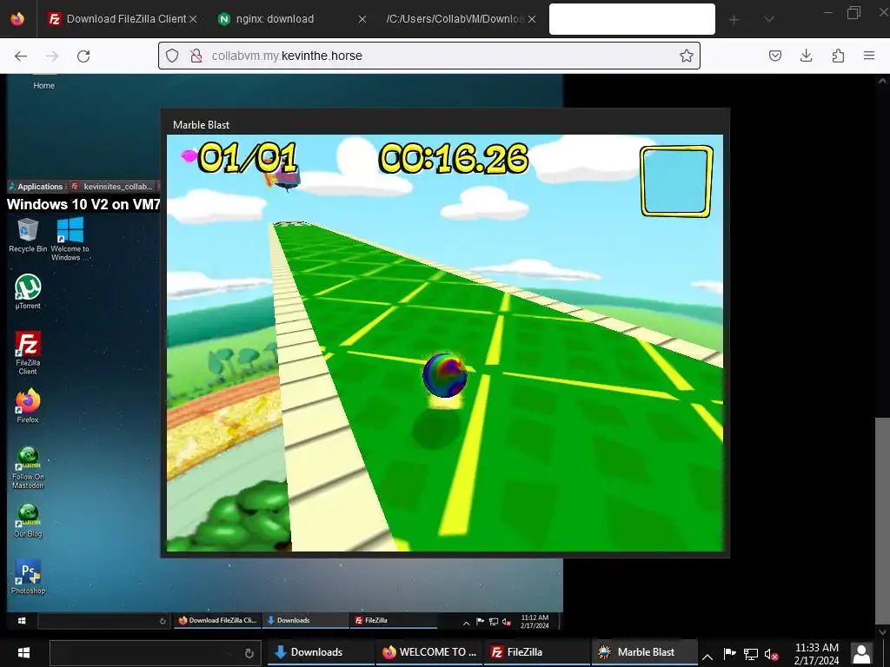
Task: Open the Firefox hamburger application menu
Action: pyautogui.click(x=869, y=56)
